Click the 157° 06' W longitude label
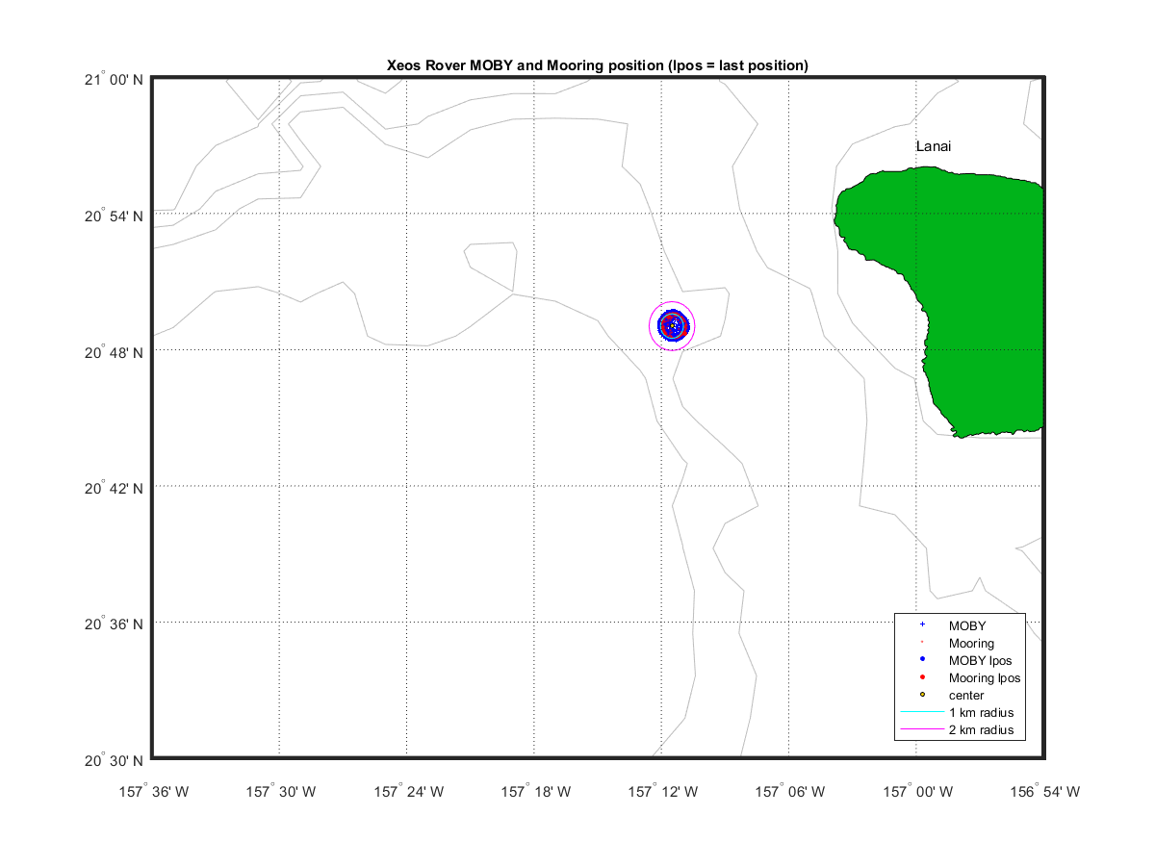1155x866 pixels. [789, 792]
